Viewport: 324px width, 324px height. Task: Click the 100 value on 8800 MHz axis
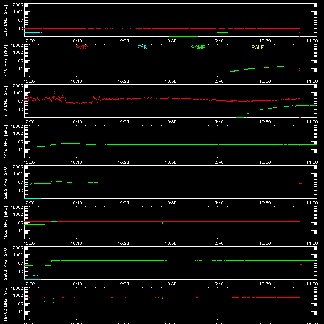(19, 263)
